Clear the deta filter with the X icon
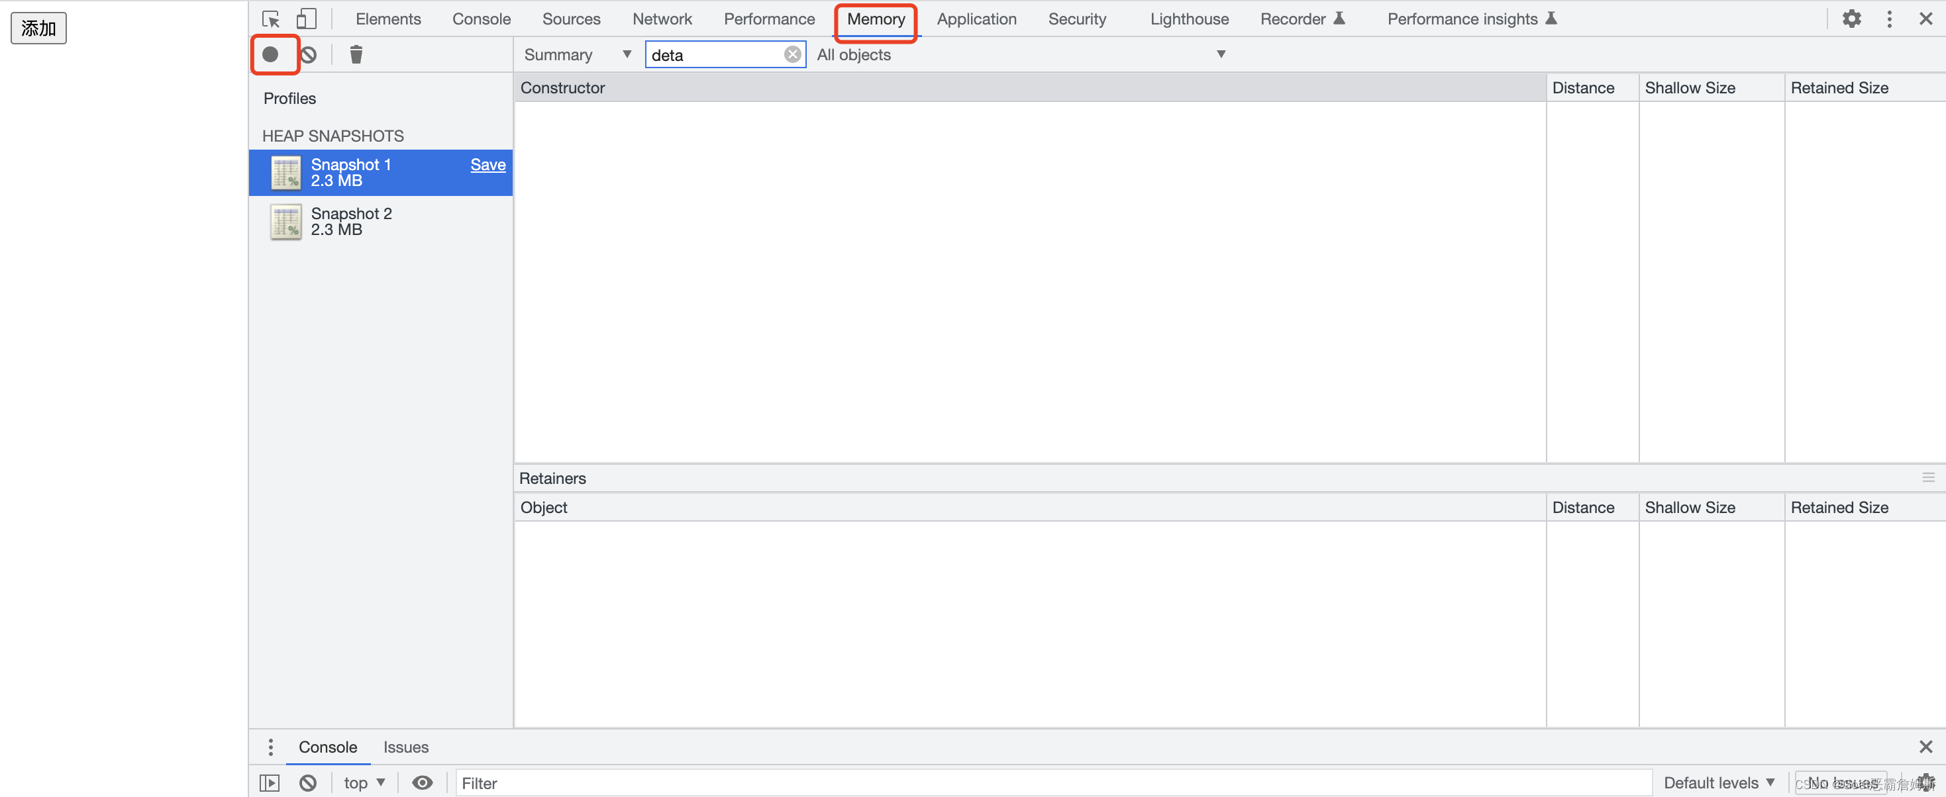 pyautogui.click(x=792, y=54)
